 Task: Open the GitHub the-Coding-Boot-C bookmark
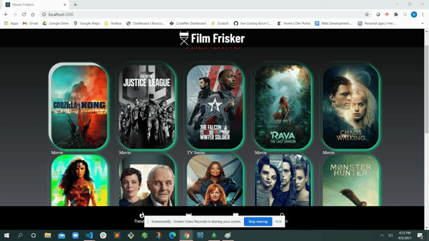point(252,23)
